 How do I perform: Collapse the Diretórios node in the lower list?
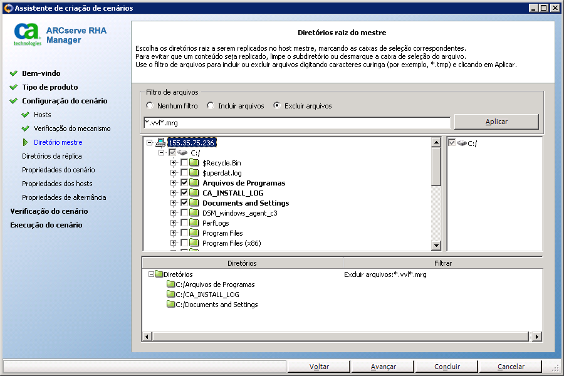point(152,274)
